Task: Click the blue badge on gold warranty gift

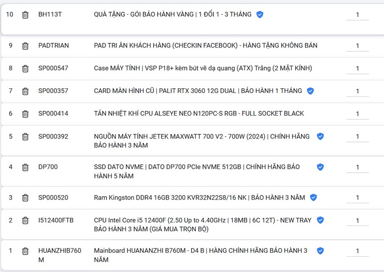Action: click(260, 14)
